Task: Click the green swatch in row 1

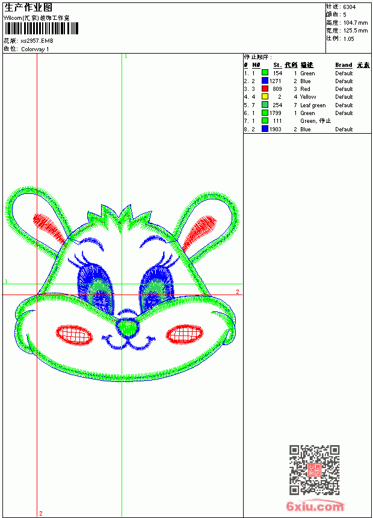Action: click(x=265, y=72)
